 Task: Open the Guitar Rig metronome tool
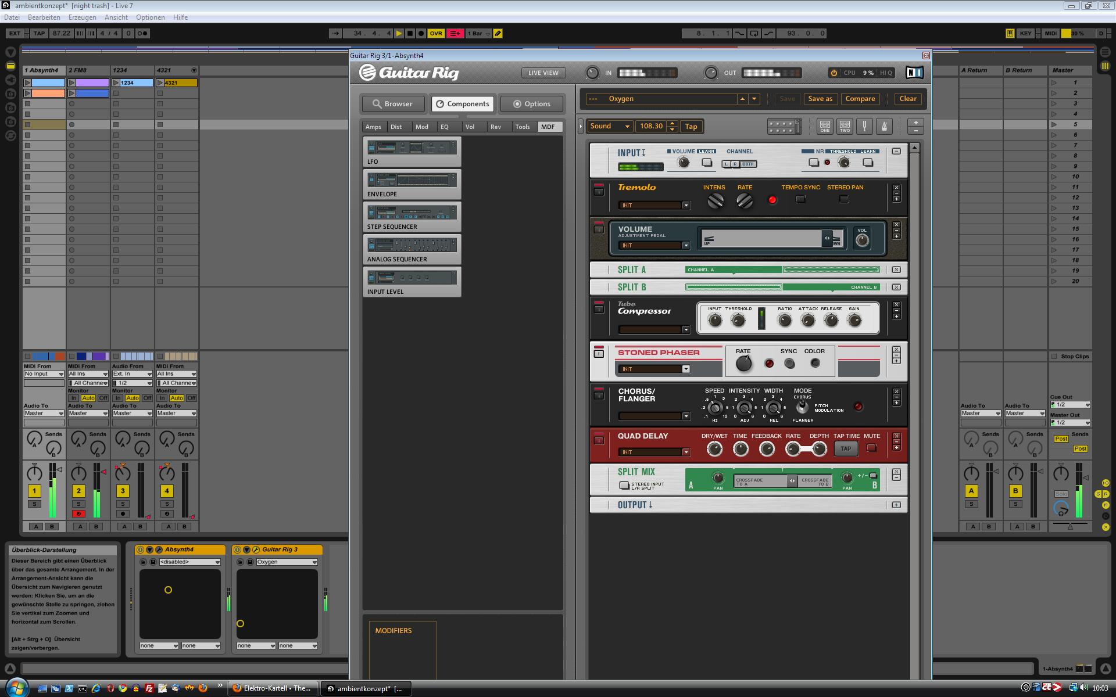[x=884, y=126]
